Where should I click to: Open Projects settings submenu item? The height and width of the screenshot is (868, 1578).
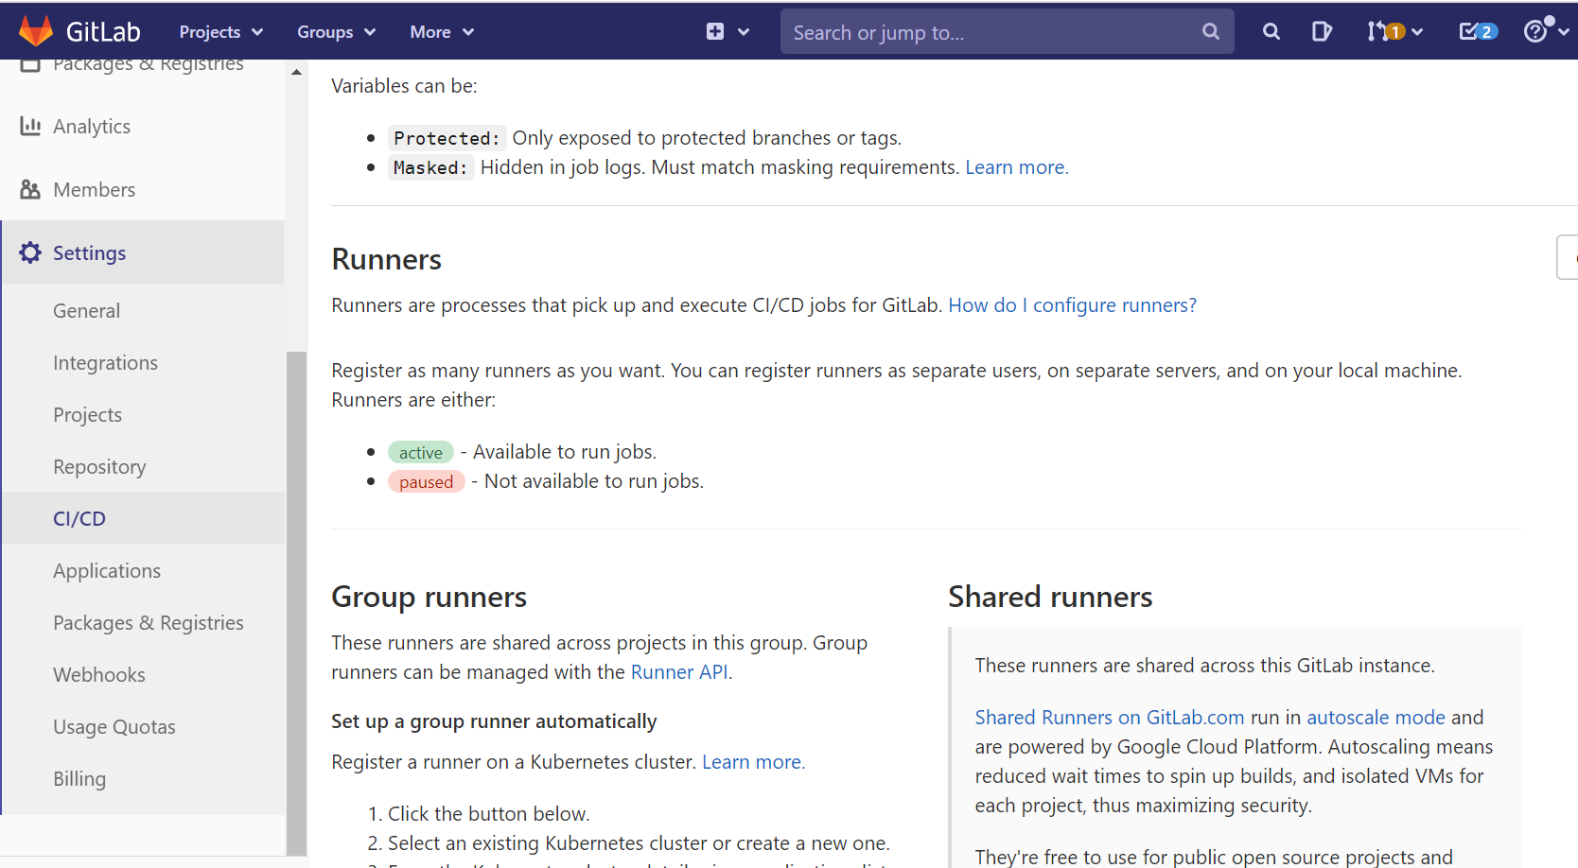coord(87,415)
